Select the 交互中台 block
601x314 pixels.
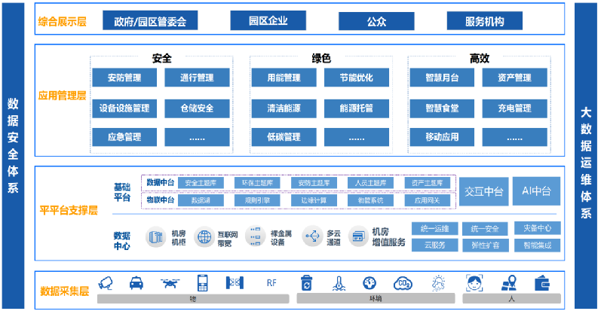[x=484, y=191]
